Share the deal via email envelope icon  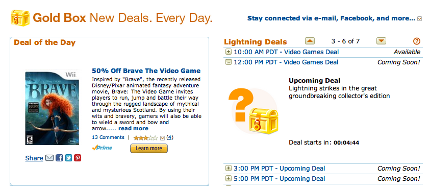[49, 158]
